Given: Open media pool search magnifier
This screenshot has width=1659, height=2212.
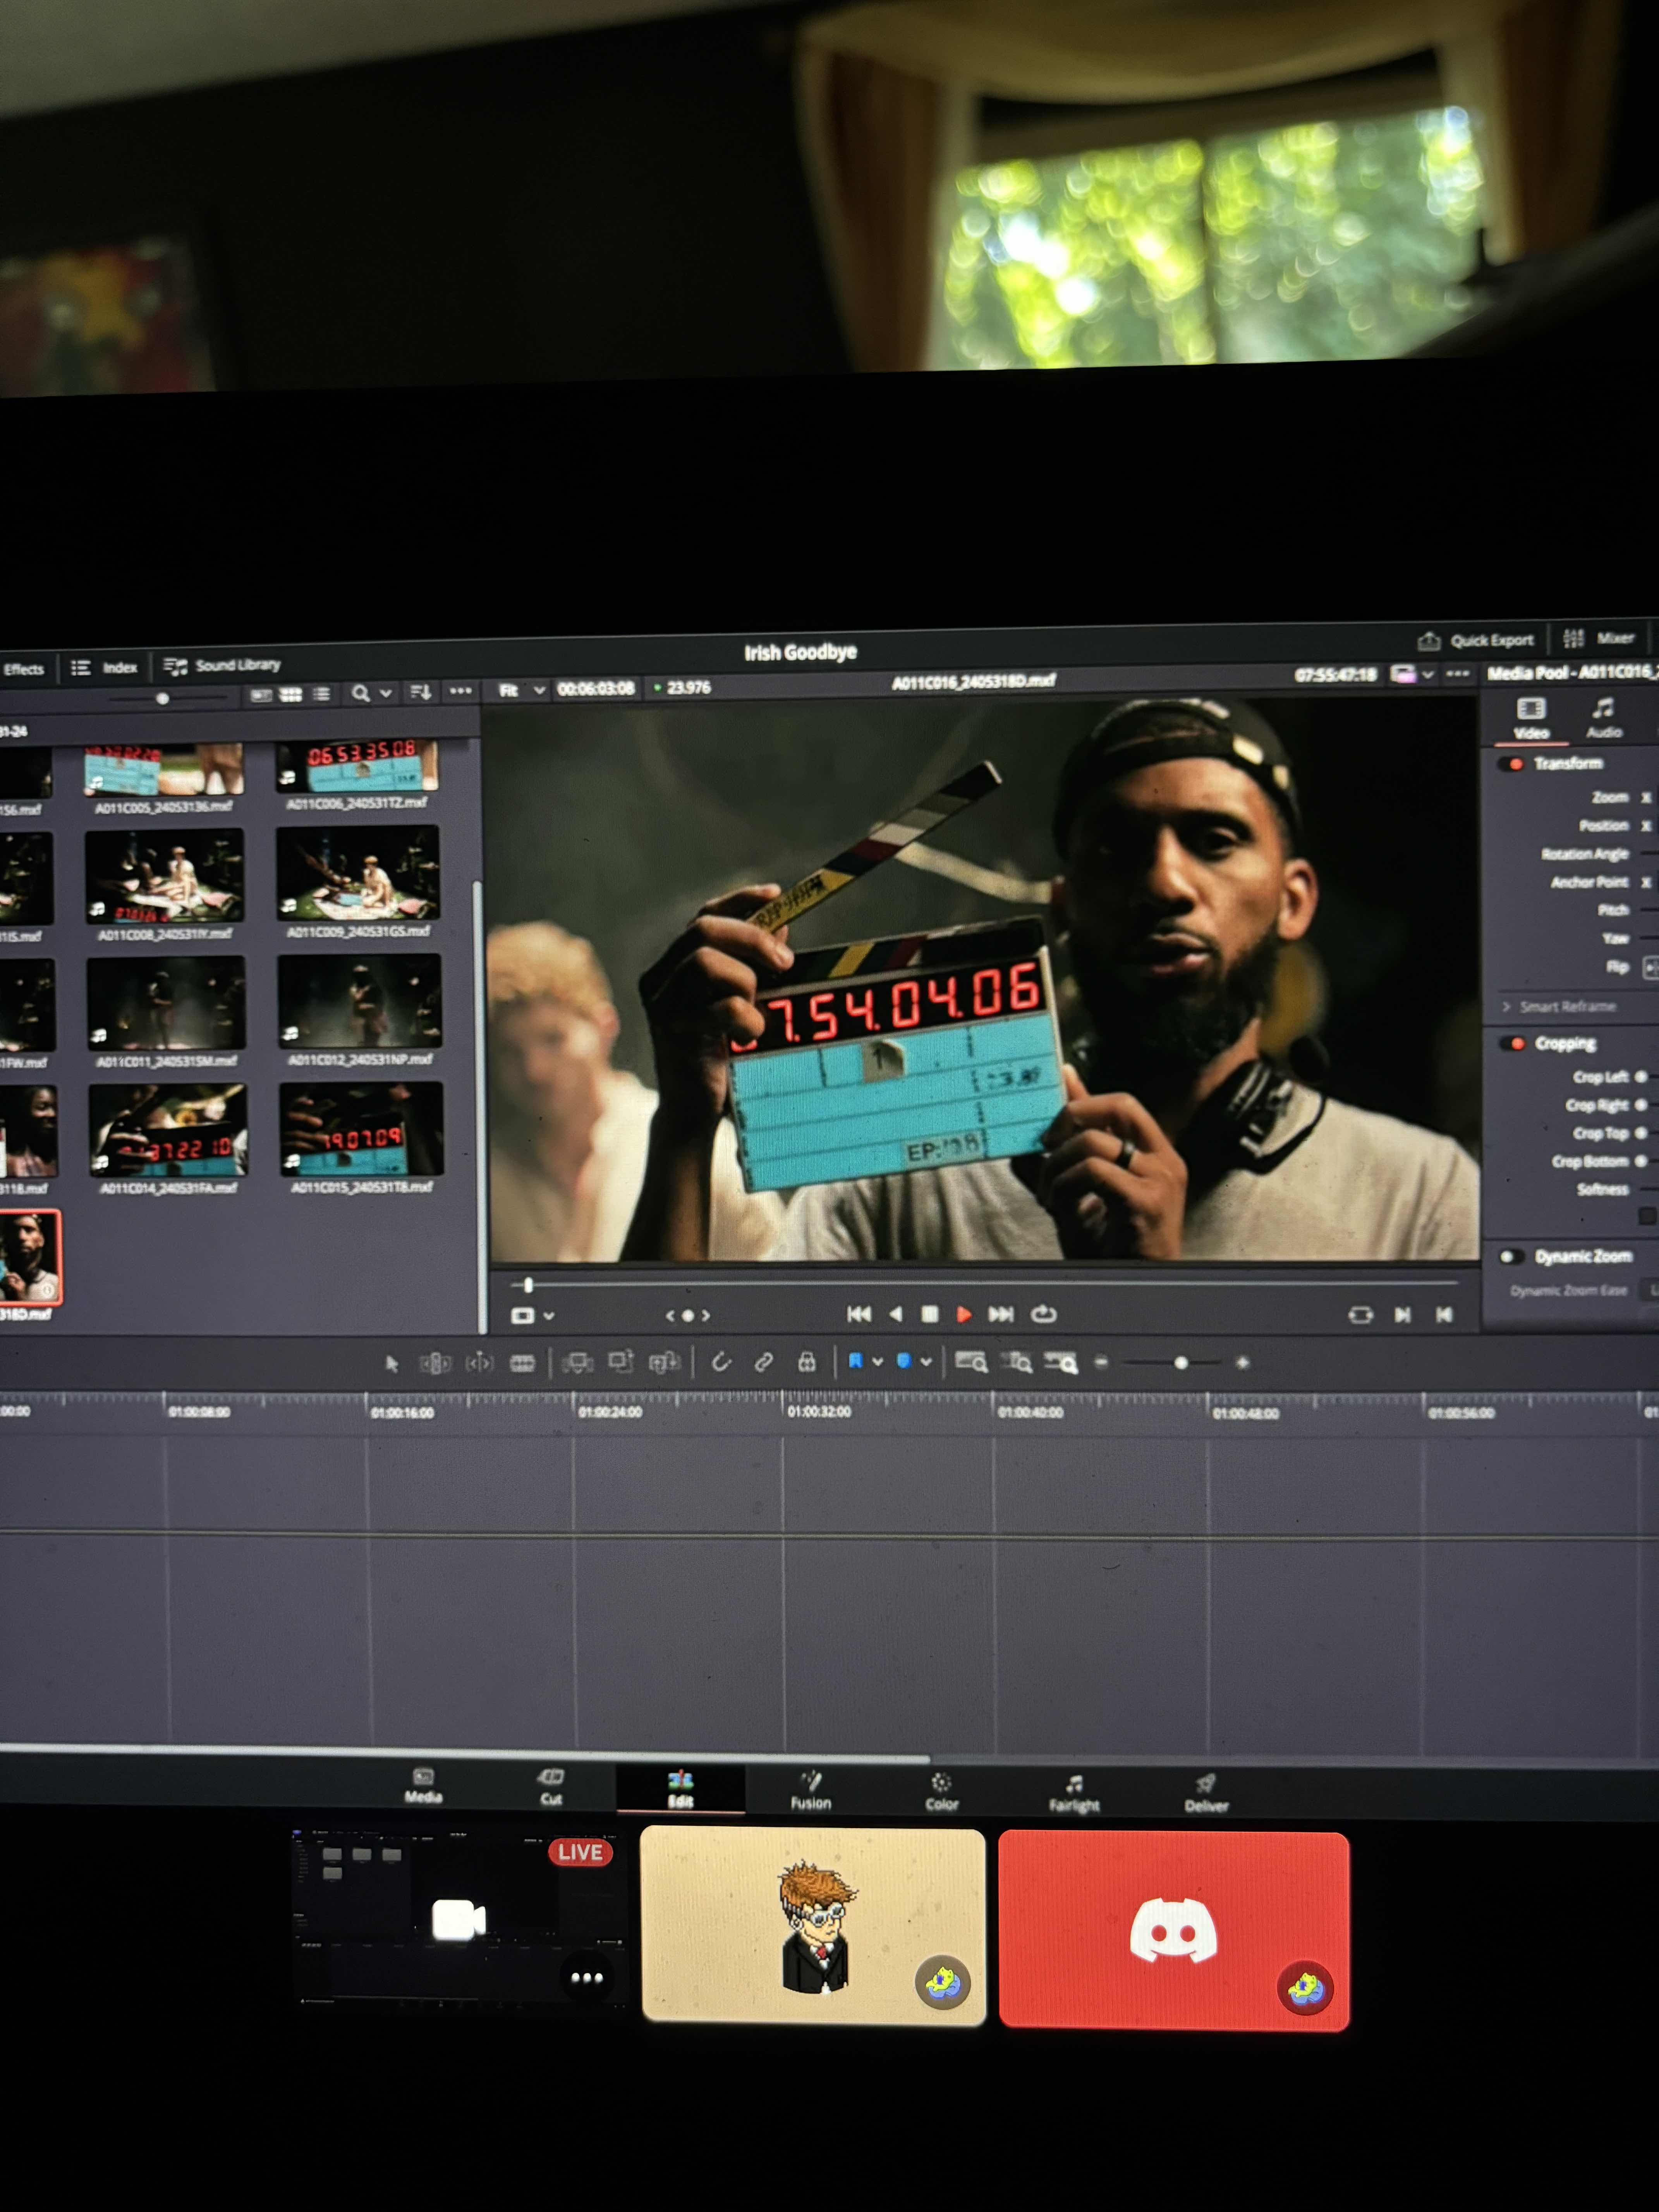Looking at the screenshot, I should click(360, 693).
